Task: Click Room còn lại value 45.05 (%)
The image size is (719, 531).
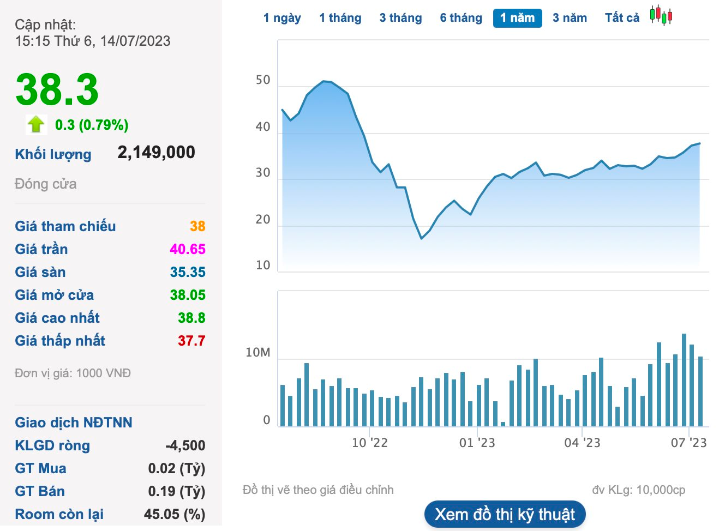Action: pyautogui.click(x=175, y=514)
